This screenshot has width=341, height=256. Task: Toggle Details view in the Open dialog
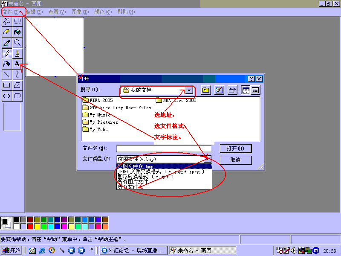pyautogui.click(x=254, y=90)
